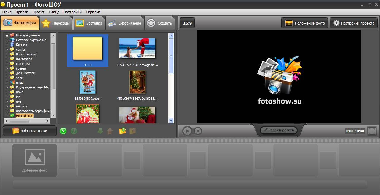Open the Фотографии tab
Image resolution: width=380 pixels, height=195 pixels.
point(20,23)
